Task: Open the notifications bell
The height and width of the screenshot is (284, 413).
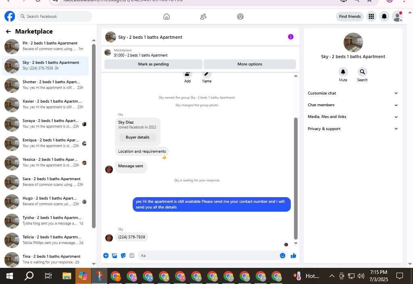Action: (384, 17)
